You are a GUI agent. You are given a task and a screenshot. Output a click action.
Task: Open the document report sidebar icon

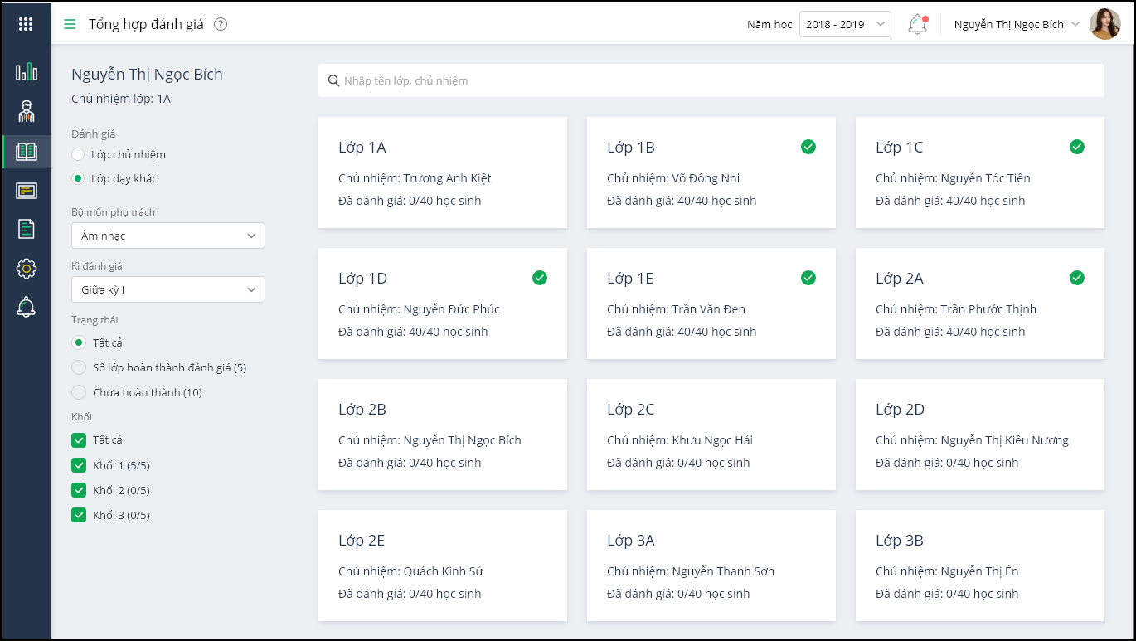click(27, 229)
